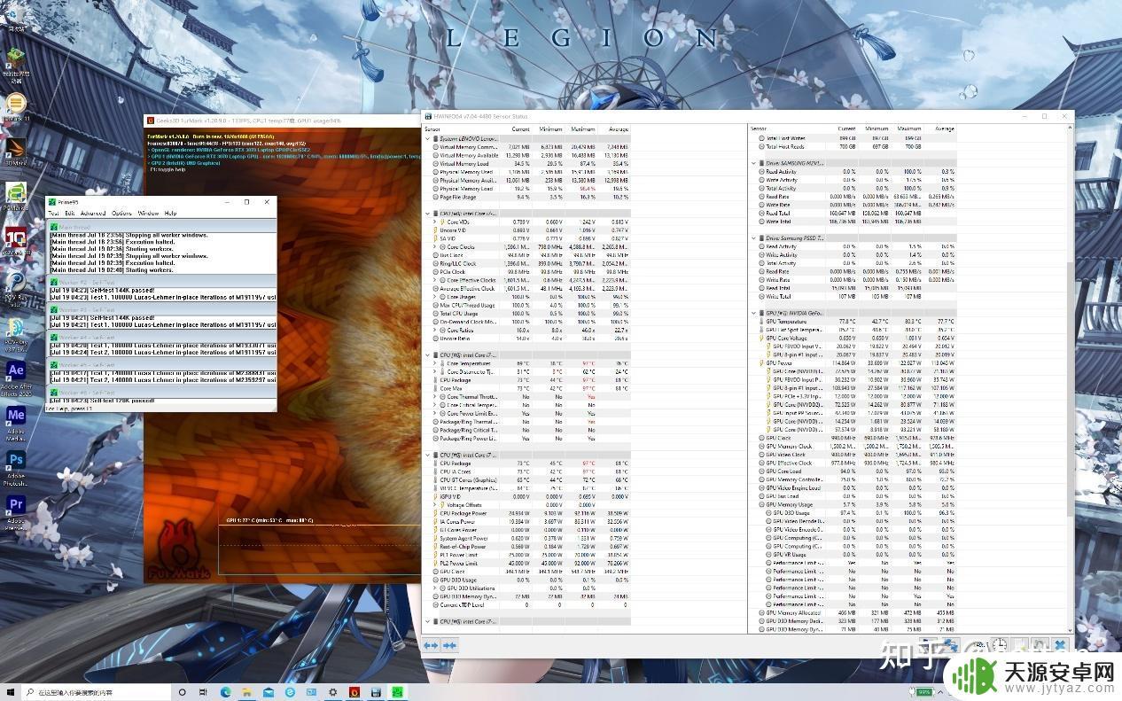Screen dimensions: 1122x701
Task: Switch to HWiNFO taskbar icon
Action: [x=376, y=691]
